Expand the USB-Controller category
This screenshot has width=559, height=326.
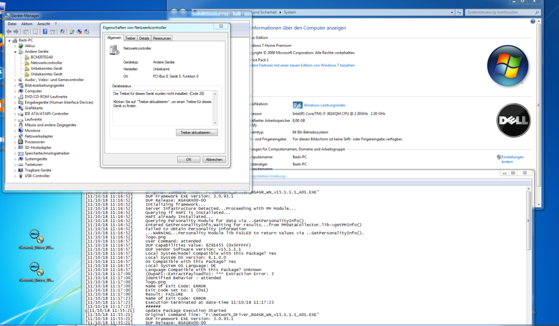pos(15,176)
